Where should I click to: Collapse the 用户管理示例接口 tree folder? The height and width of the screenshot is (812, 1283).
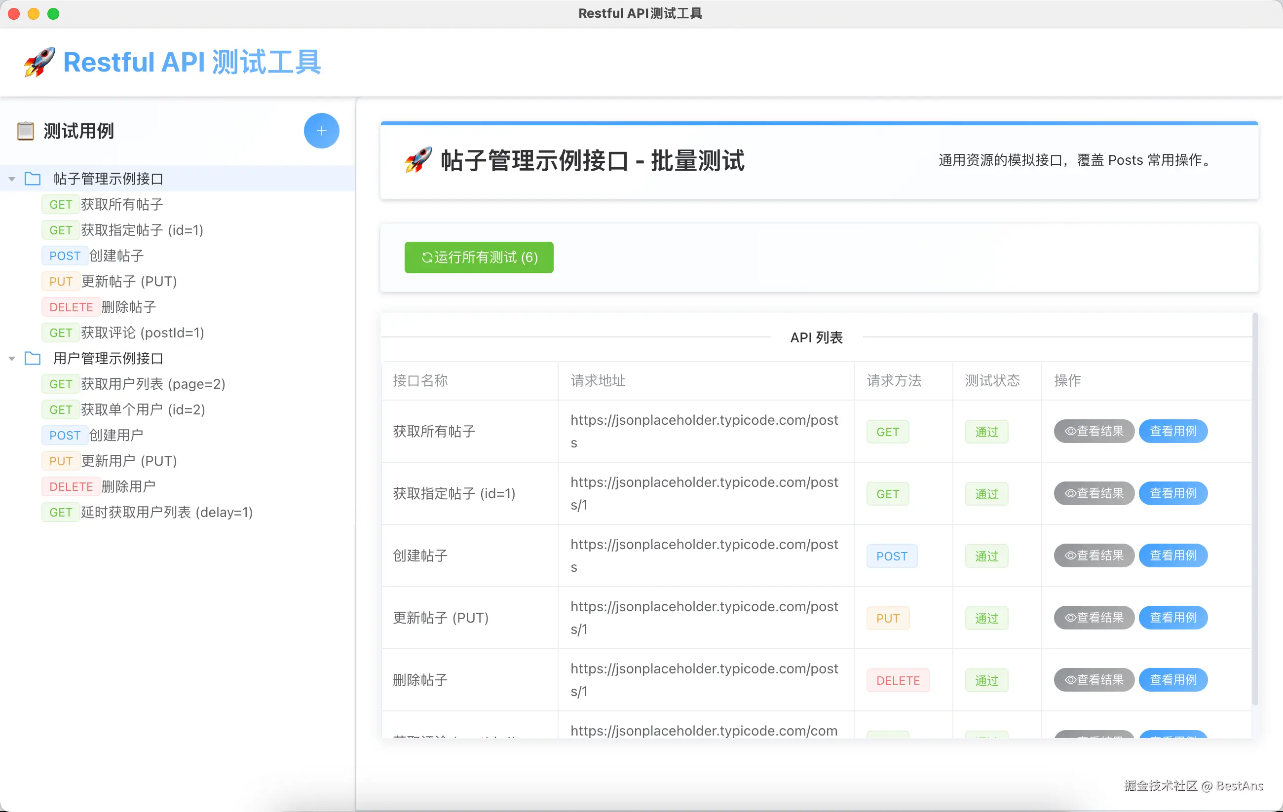(x=12, y=359)
